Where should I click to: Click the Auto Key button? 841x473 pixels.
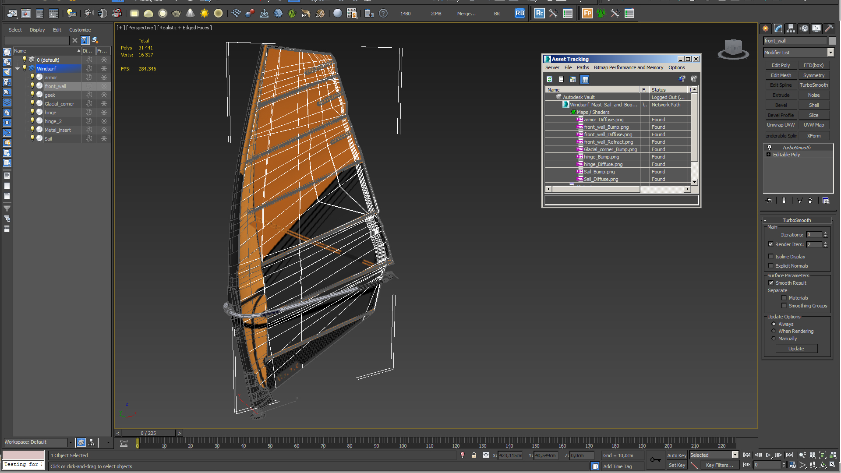click(676, 455)
